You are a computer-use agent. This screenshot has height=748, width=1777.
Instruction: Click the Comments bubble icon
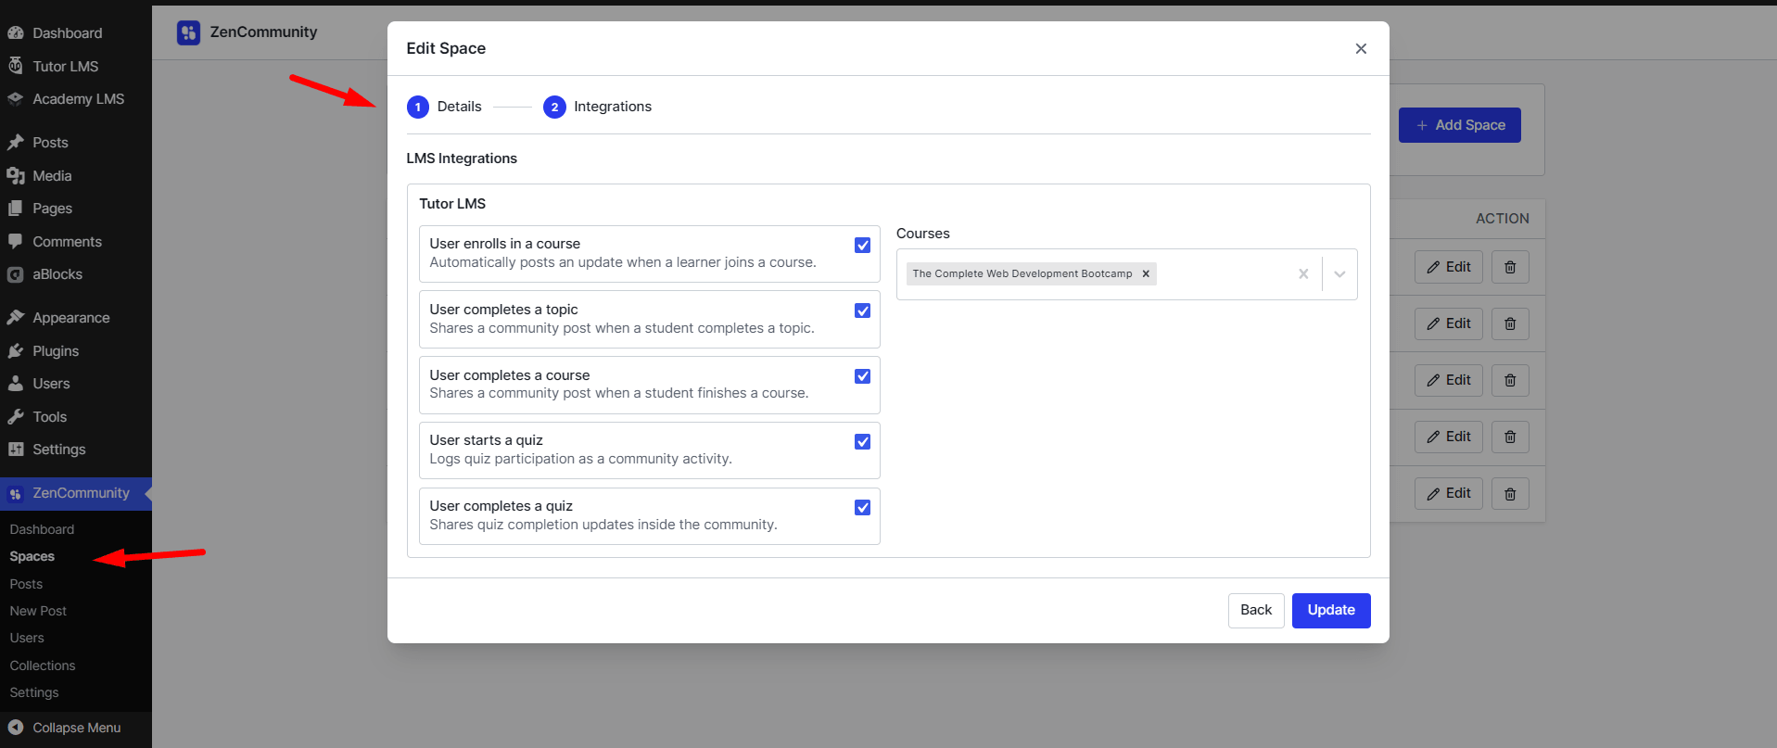point(16,242)
